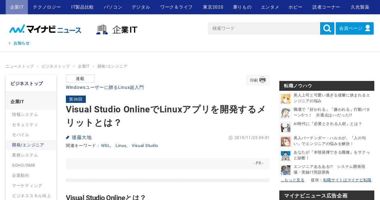Open 美人上司と可愛い過ぎる後輩 article link
The width and height of the screenshot is (380, 200).
point(332,98)
